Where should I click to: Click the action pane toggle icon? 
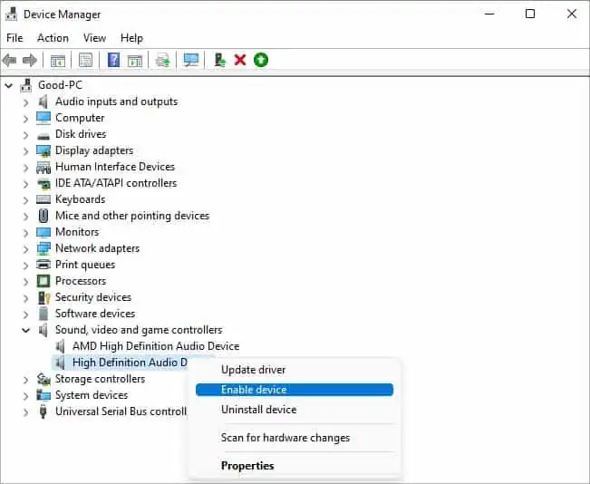click(135, 61)
